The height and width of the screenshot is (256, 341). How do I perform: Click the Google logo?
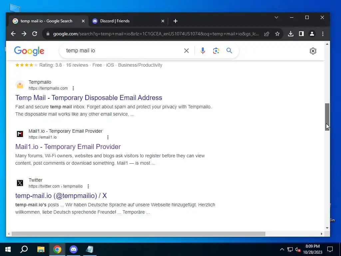[29, 51]
